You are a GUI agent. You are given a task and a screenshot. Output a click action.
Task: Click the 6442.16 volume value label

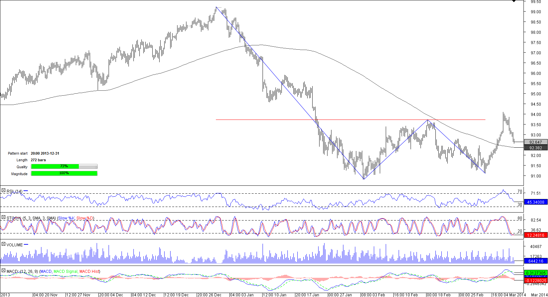click(535, 261)
